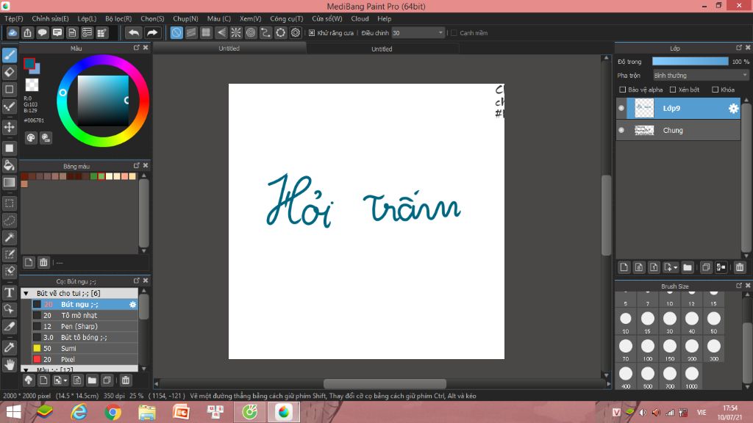The image size is (753, 423).
Task: Select the Bucket fill tool
Action: coord(10,165)
